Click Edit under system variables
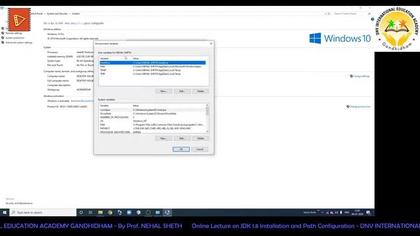Image resolution: width=420 pixels, height=236 pixels. coord(182,138)
